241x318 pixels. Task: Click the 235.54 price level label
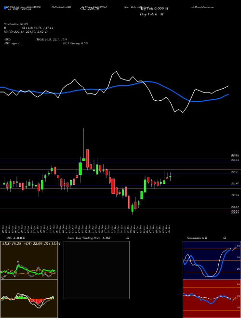235,160
